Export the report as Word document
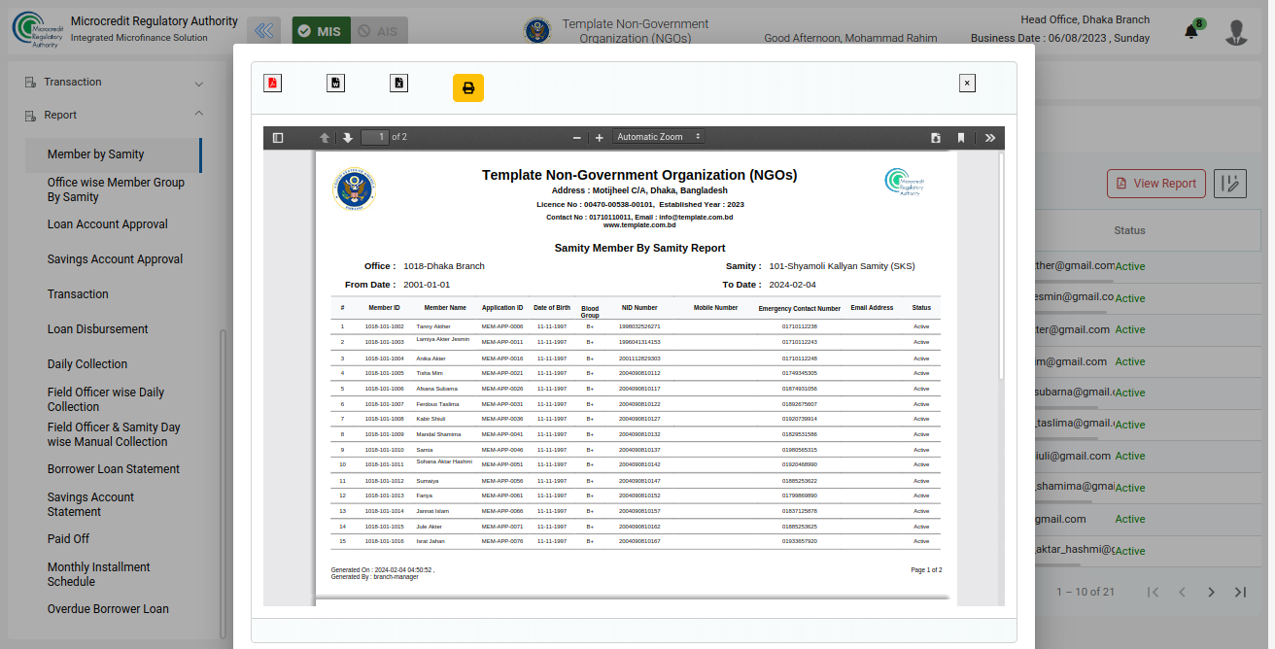This screenshot has width=1275, height=649. (x=335, y=83)
